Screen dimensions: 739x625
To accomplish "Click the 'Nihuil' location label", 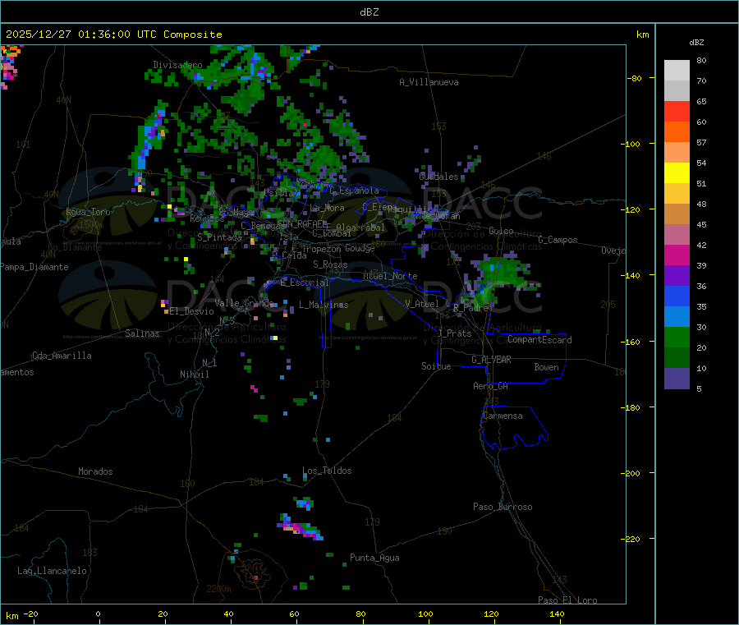I will [195, 375].
